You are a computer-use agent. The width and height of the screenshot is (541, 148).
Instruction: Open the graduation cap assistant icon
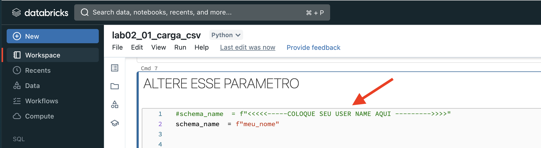pos(115,123)
